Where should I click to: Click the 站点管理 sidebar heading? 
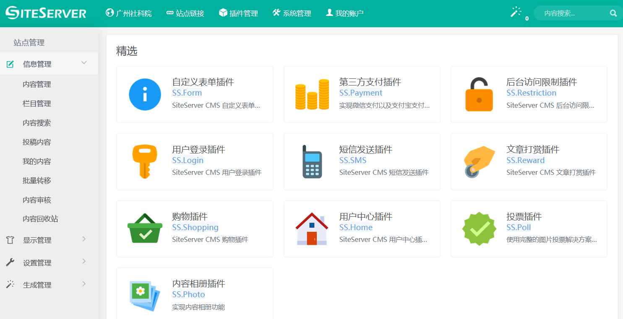point(29,43)
